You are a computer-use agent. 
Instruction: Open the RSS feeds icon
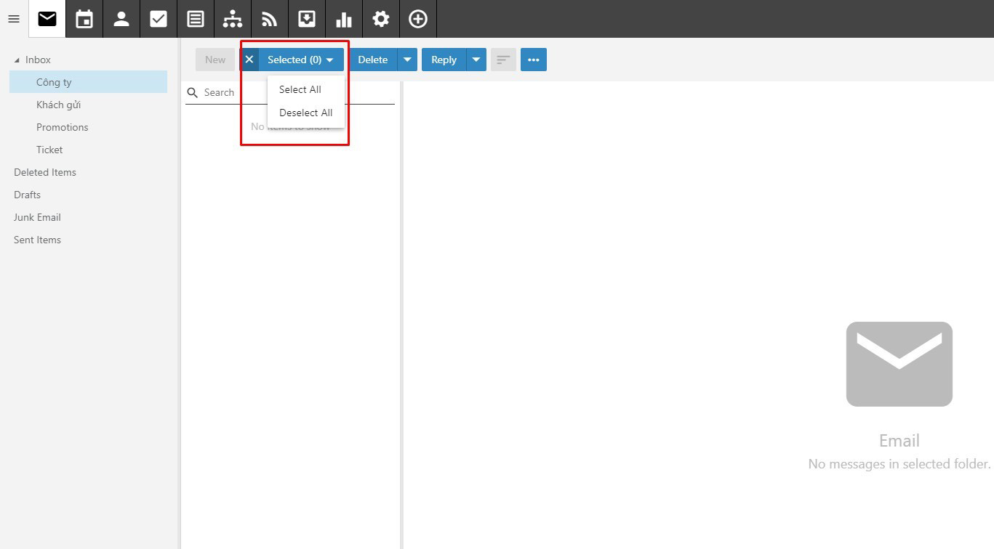(270, 19)
